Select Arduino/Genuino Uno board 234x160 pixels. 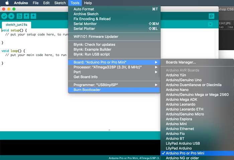(197, 80)
